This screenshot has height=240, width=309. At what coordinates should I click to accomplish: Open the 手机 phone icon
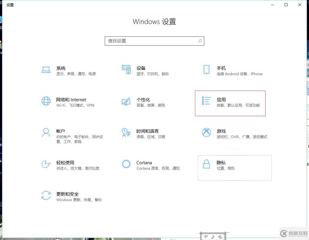(206, 70)
